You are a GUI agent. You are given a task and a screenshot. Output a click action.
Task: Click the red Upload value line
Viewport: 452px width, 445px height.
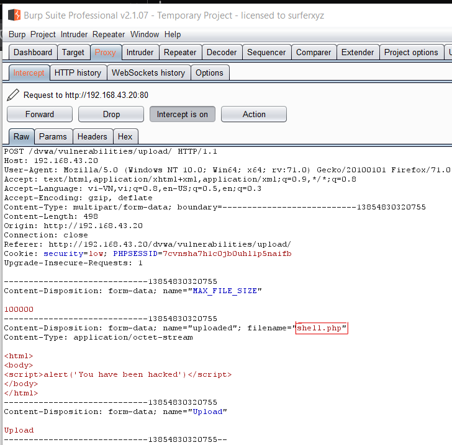pos(19,430)
